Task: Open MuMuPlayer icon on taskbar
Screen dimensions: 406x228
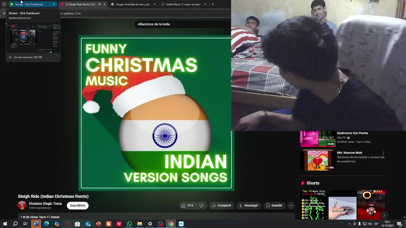Action: 181,224
